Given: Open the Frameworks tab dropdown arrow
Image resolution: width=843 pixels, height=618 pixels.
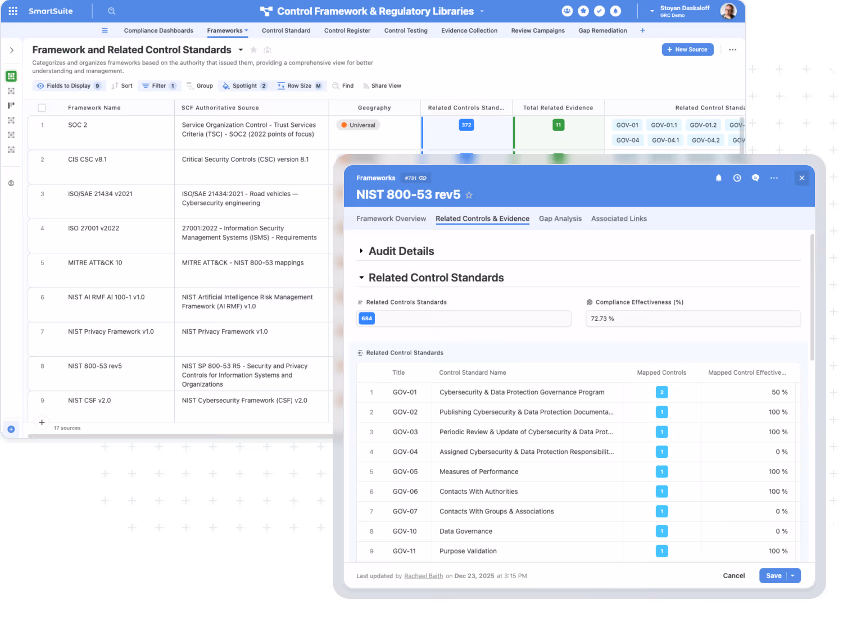Looking at the screenshot, I should pyautogui.click(x=246, y=30).
